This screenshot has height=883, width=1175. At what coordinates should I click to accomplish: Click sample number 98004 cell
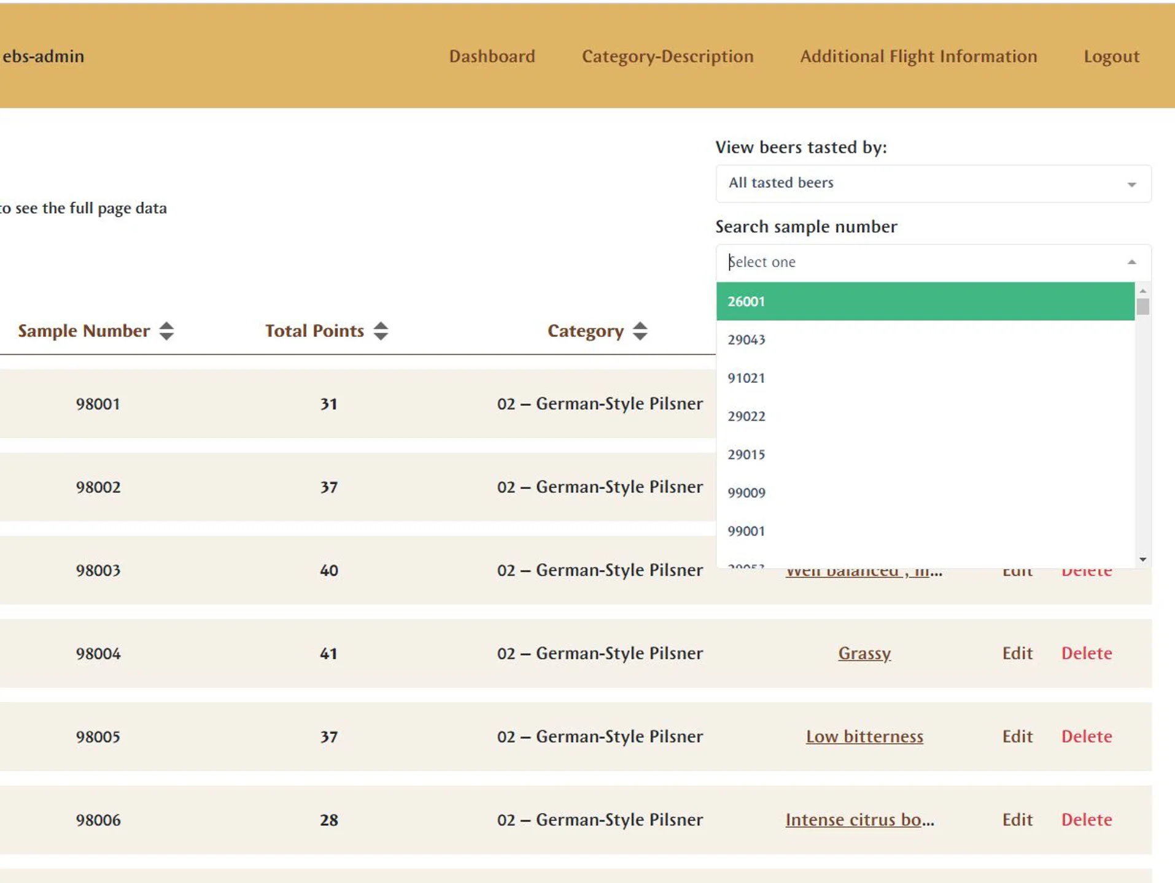click(98, 654)
